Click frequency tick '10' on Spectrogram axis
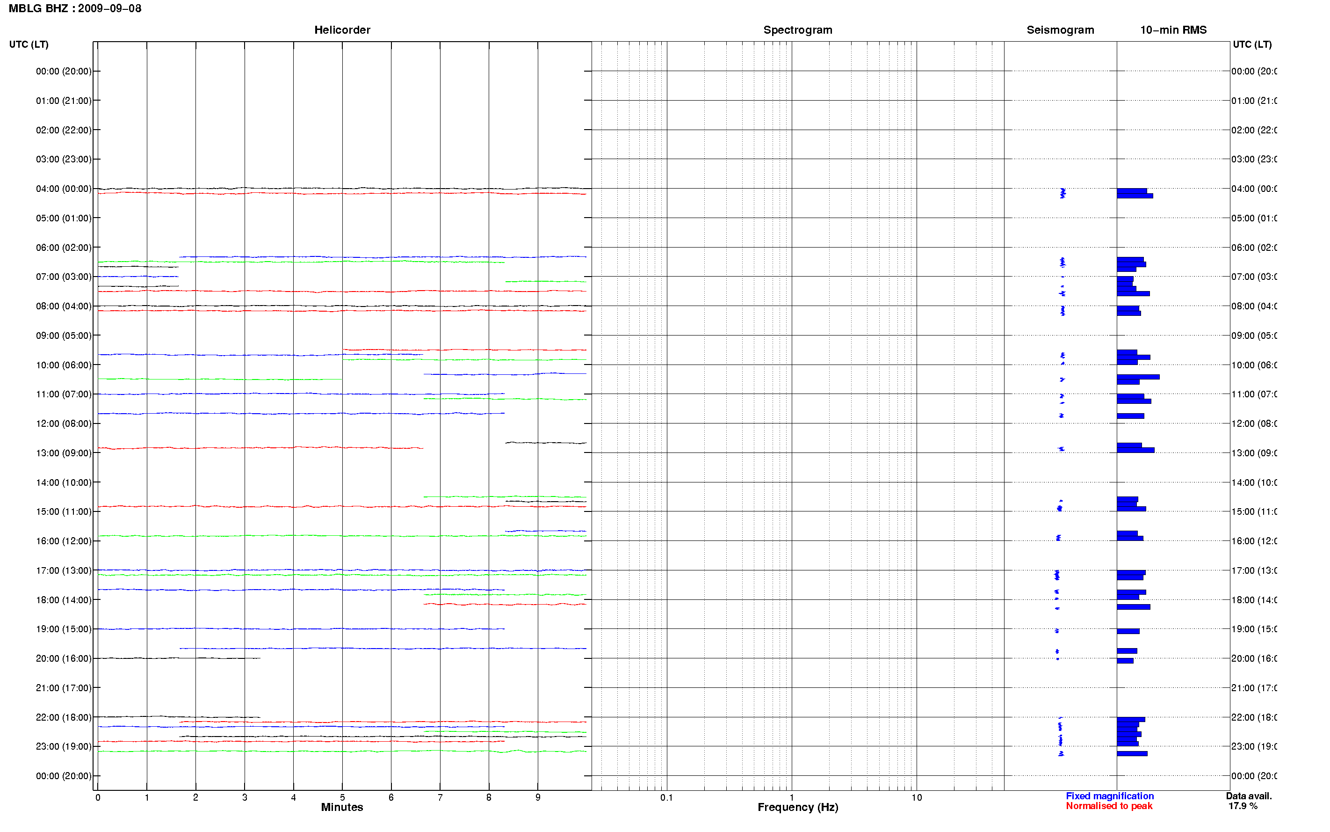 pyautogui.click(x=916, y=797)
